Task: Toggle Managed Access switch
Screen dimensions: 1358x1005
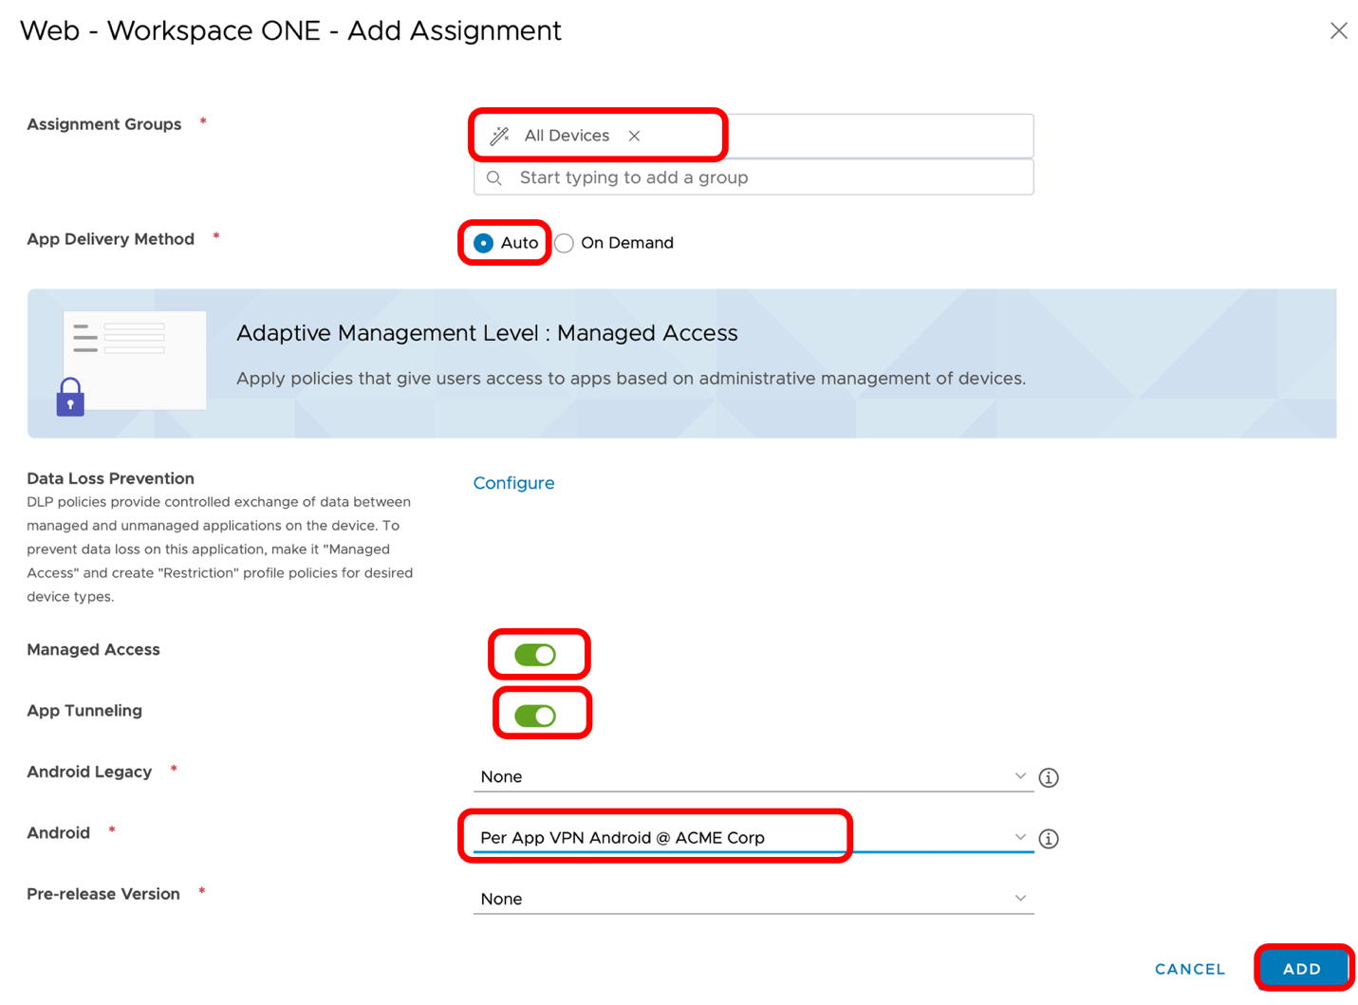Action: tap(535, 655)
